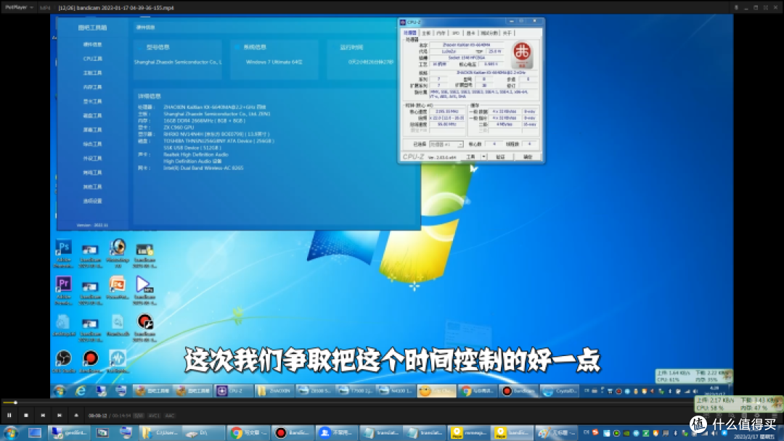
Task: Open 主板工具 in the toolbox sidebar
Action: click(x=92, y=73)
